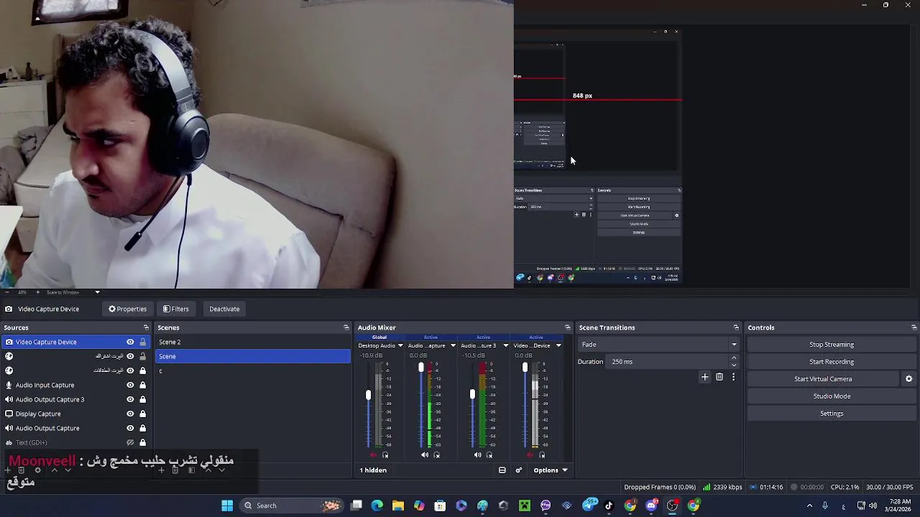920x517 pixels.
Task: Hide the Video Capture Device source
Action: tap(130, 342)
